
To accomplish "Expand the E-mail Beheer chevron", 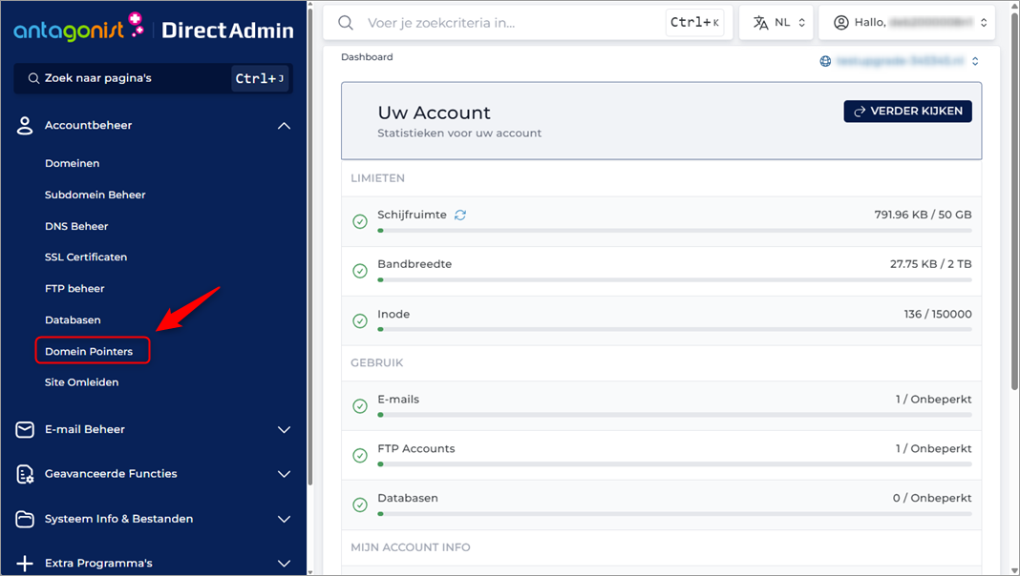I will [285, 430].
